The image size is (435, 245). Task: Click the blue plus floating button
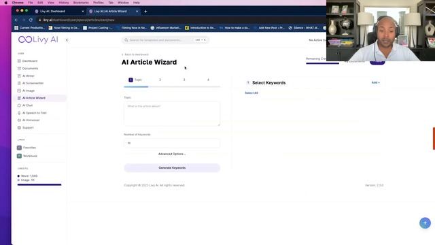tap(425, 223)
